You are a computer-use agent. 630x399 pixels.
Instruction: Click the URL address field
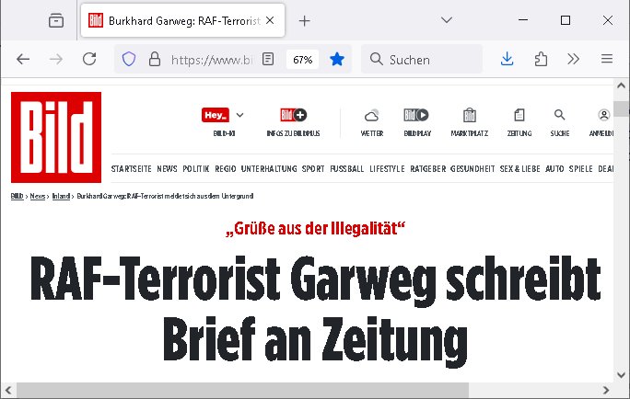pyautogui.click(x=212, y=60)
